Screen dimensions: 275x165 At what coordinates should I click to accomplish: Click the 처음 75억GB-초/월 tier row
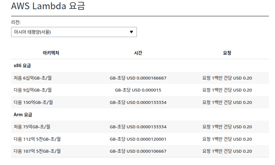(31, 127)
